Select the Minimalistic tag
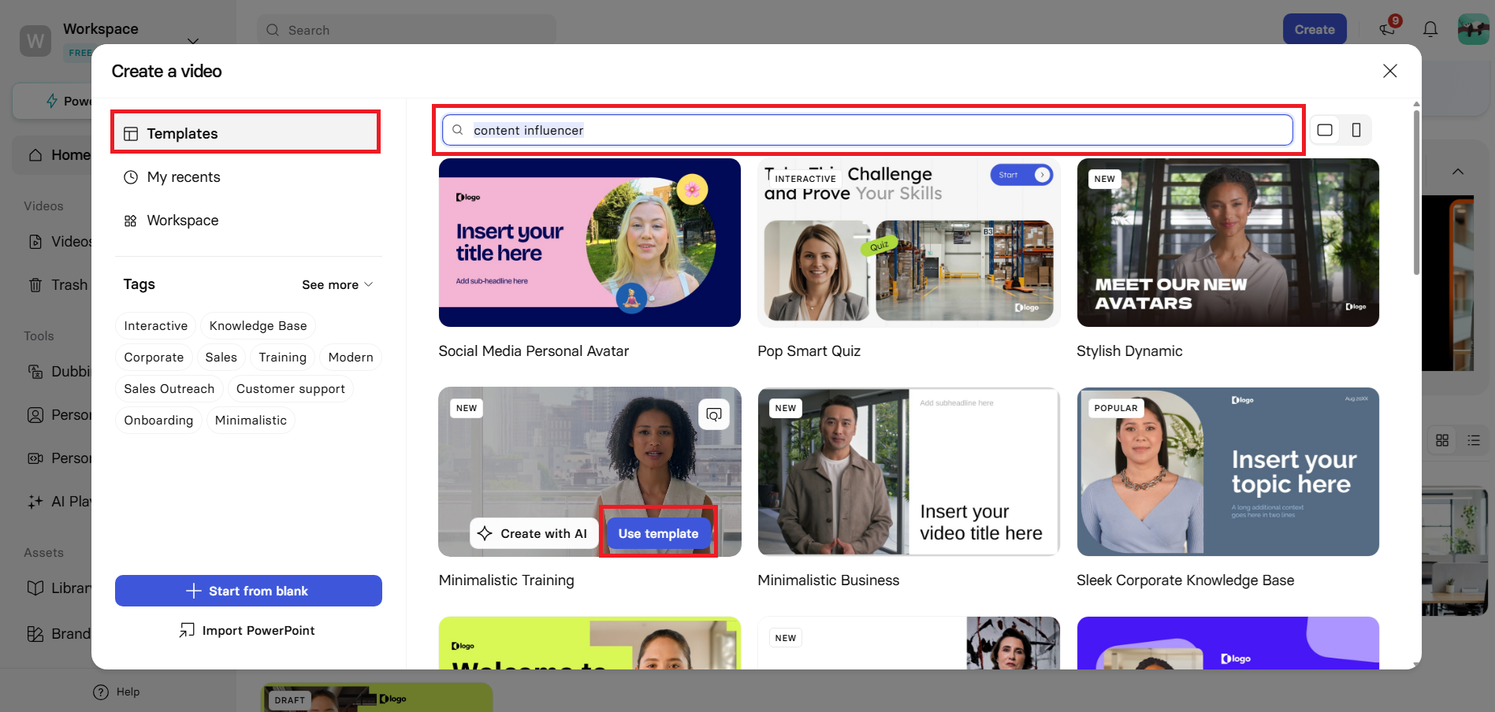Viewport: 1495px width, 712px height. 251,421
